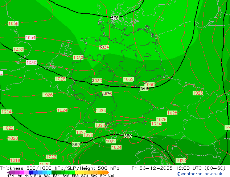Click the legend value 498
230x177 pixels.
tap(28, 176)
